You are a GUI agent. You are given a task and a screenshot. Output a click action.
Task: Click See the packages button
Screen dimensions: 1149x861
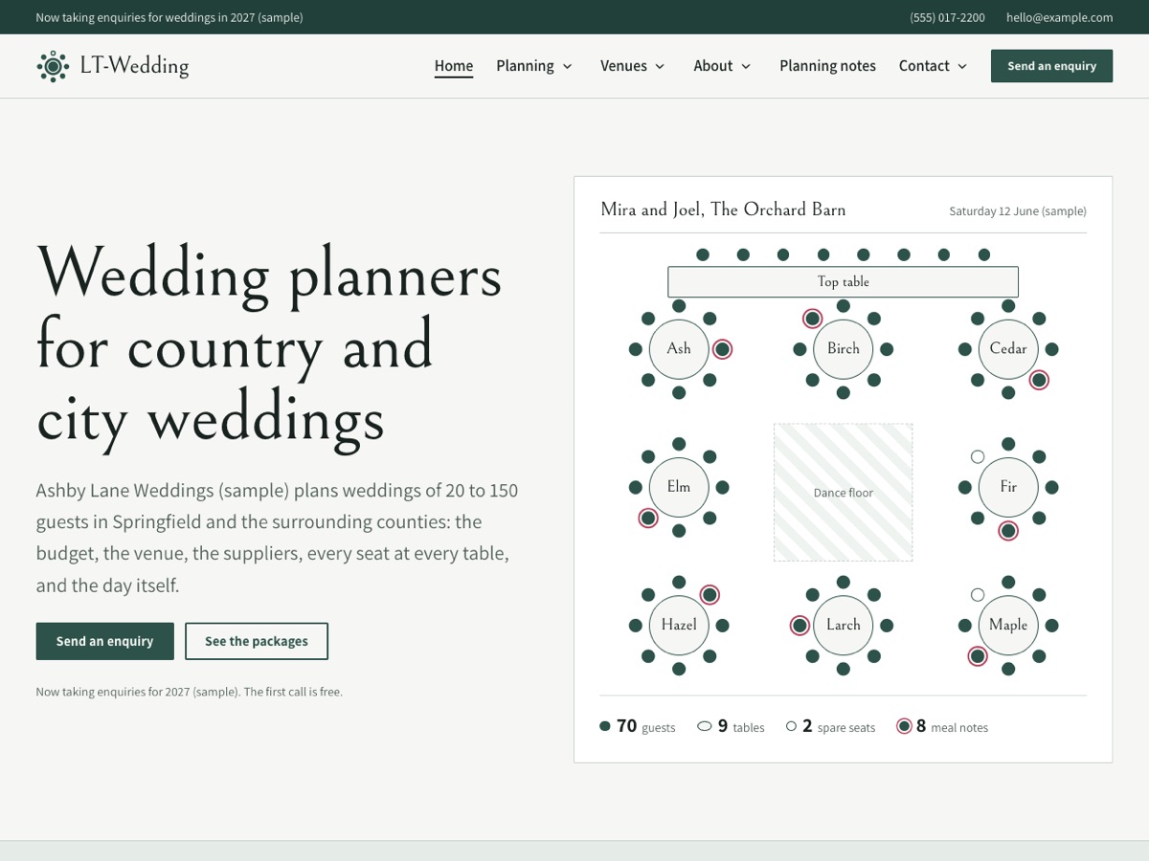click(257, 641)
